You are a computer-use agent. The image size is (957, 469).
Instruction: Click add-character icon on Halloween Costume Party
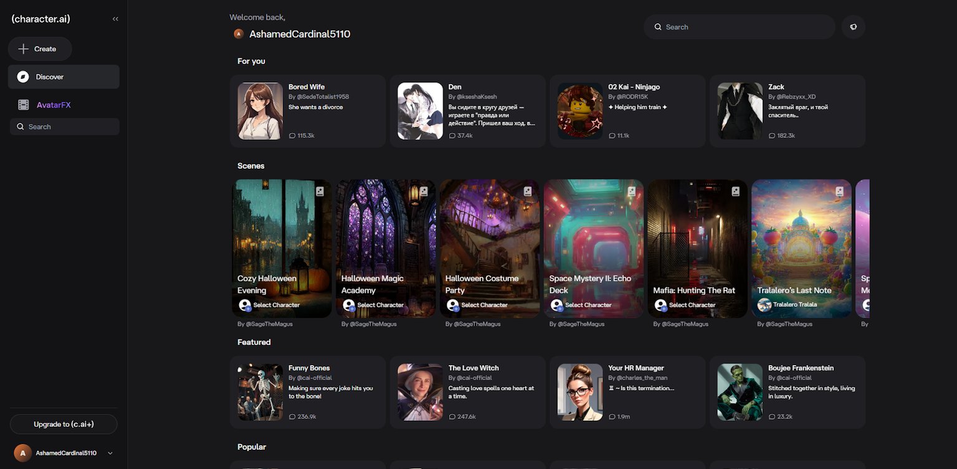(x=453, y=305)
